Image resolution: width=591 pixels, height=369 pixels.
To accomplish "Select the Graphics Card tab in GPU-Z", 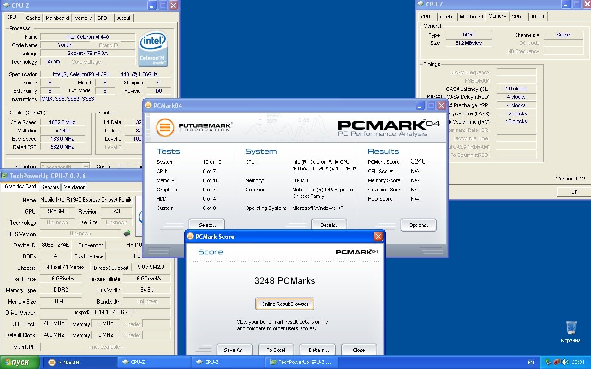I will tap(20, 186).
